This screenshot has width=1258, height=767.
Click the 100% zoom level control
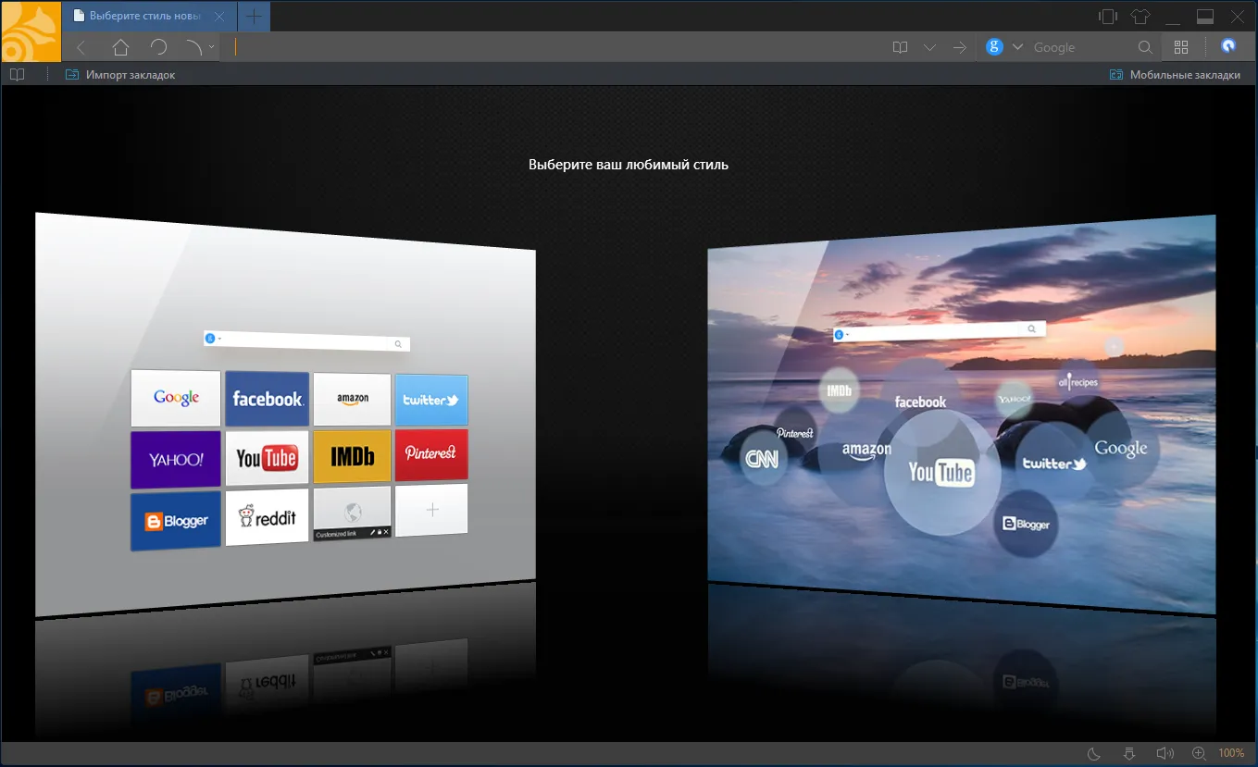1231,753
